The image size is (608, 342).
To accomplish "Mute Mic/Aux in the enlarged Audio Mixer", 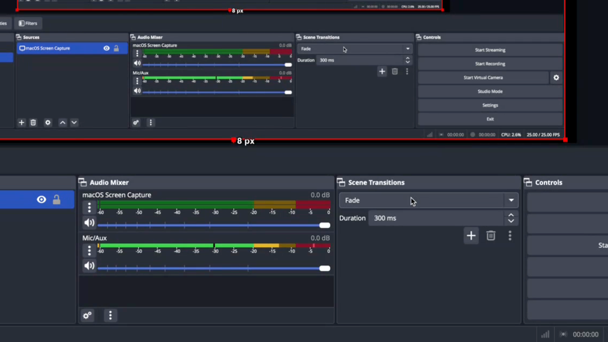I will click(89, 266).
